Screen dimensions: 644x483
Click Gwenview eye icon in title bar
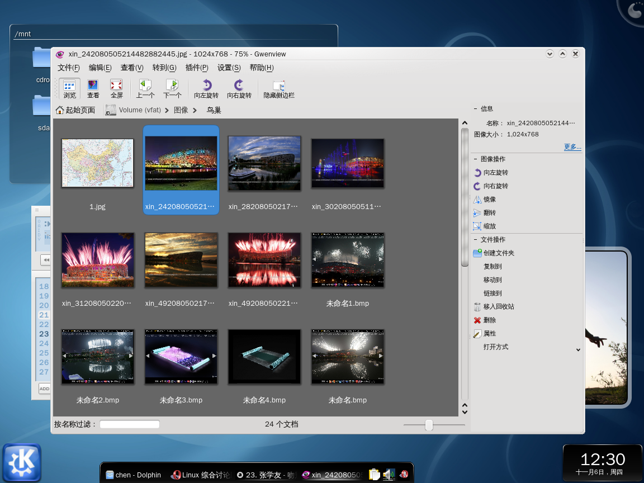60,54
